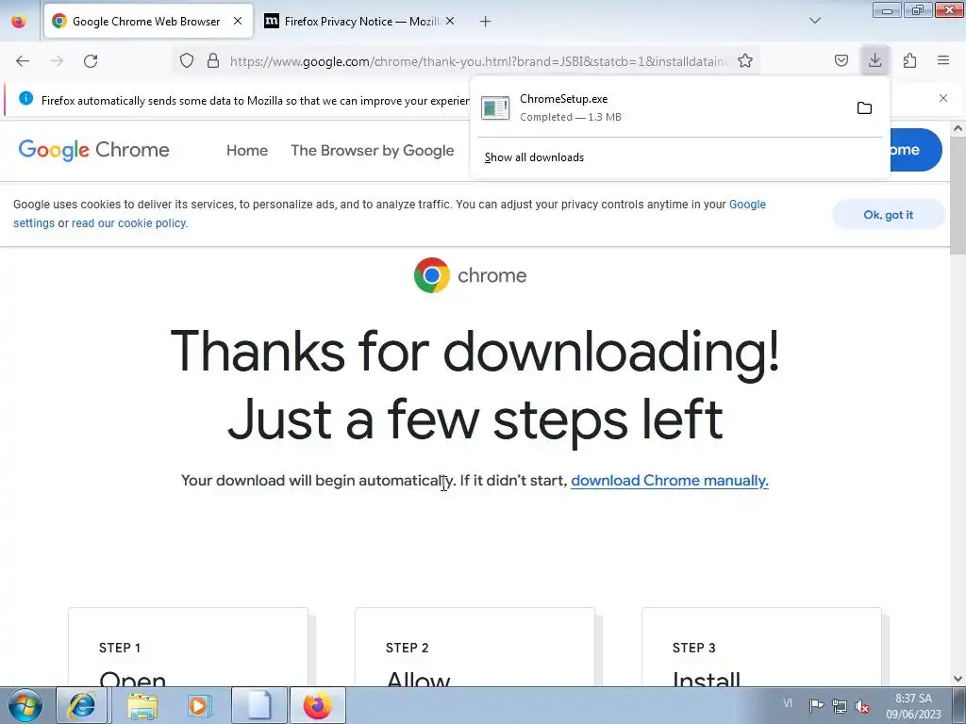966x724 pixels.
Task: Open Windows Media Player from taskbar
Action: [199, 705]
